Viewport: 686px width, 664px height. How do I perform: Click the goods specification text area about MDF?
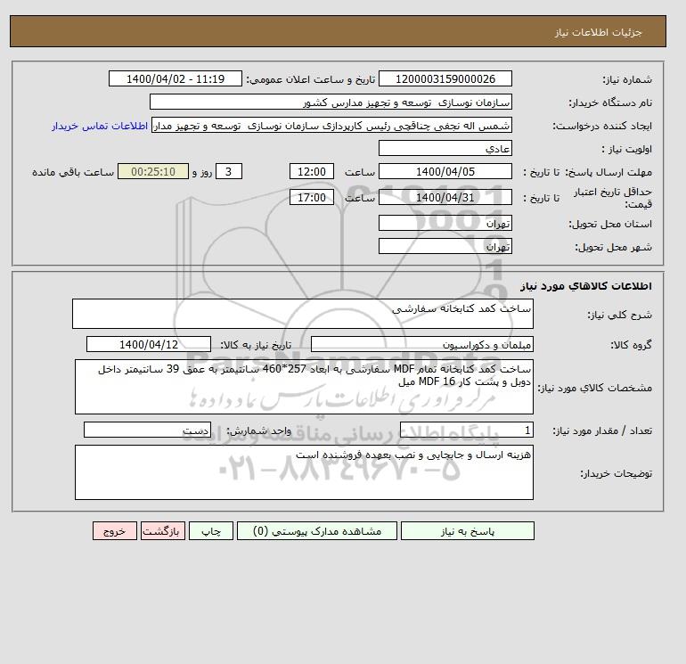click(x=304, y=387)
